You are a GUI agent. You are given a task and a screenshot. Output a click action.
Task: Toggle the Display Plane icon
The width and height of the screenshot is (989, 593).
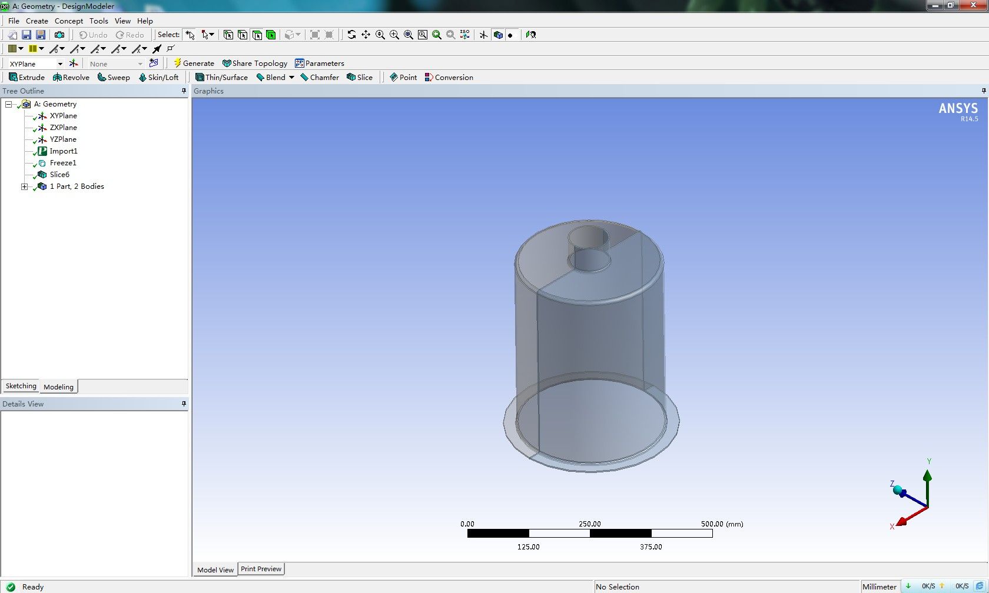(x=483, y=35)
